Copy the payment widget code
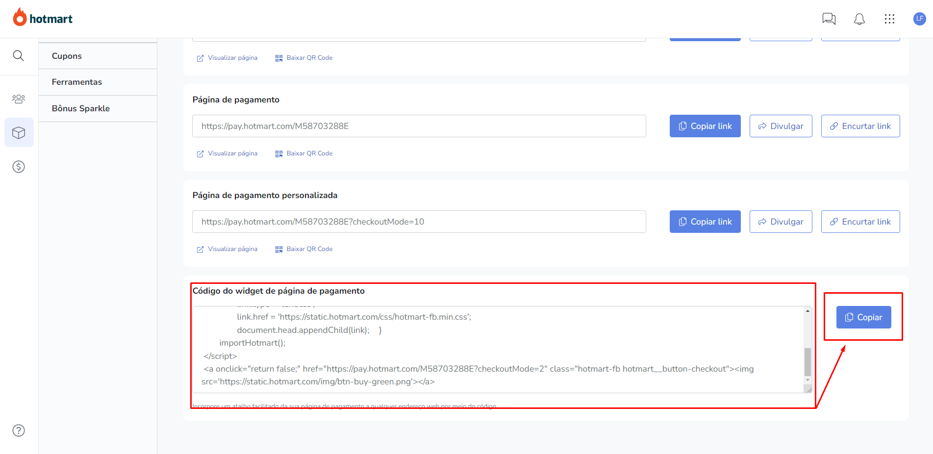This screenshot has height=454, width=933. point(863,317)
